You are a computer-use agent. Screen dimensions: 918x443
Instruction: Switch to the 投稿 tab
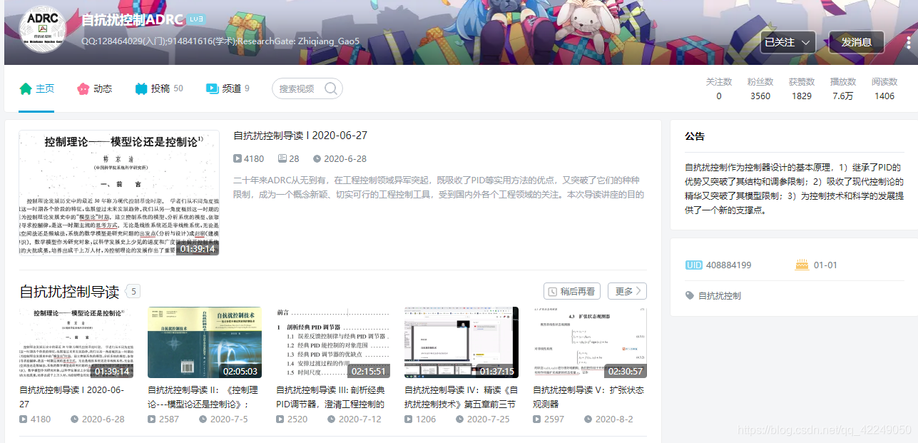pyautogui.click(x=159, y=88)
